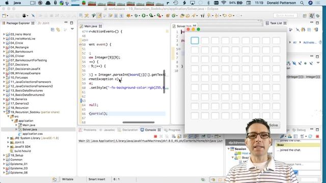326x183 pixels.
Task: Collapse the src folder
Action: point(8,116)
